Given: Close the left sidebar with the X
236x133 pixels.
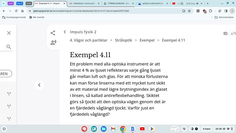Looking at the screenshot, I should click(9, 33).
